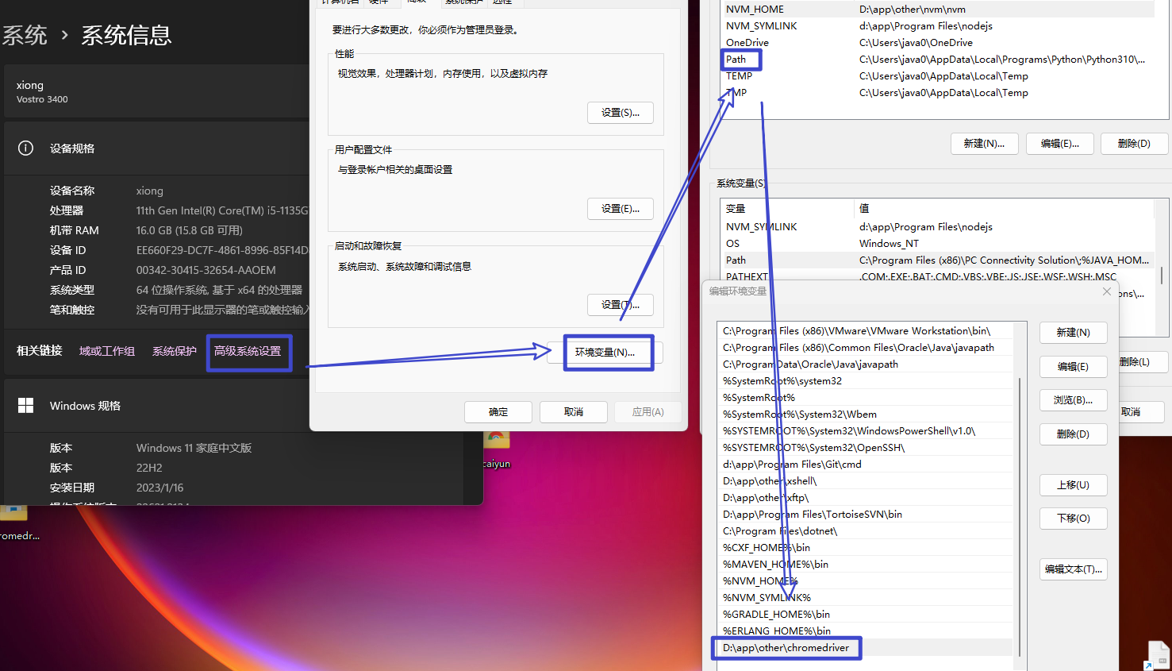The height and width of the screenshot is (671, 1172).
Task: Click the Windows logo icon beside Windows 规格
Action: point(25,406)
